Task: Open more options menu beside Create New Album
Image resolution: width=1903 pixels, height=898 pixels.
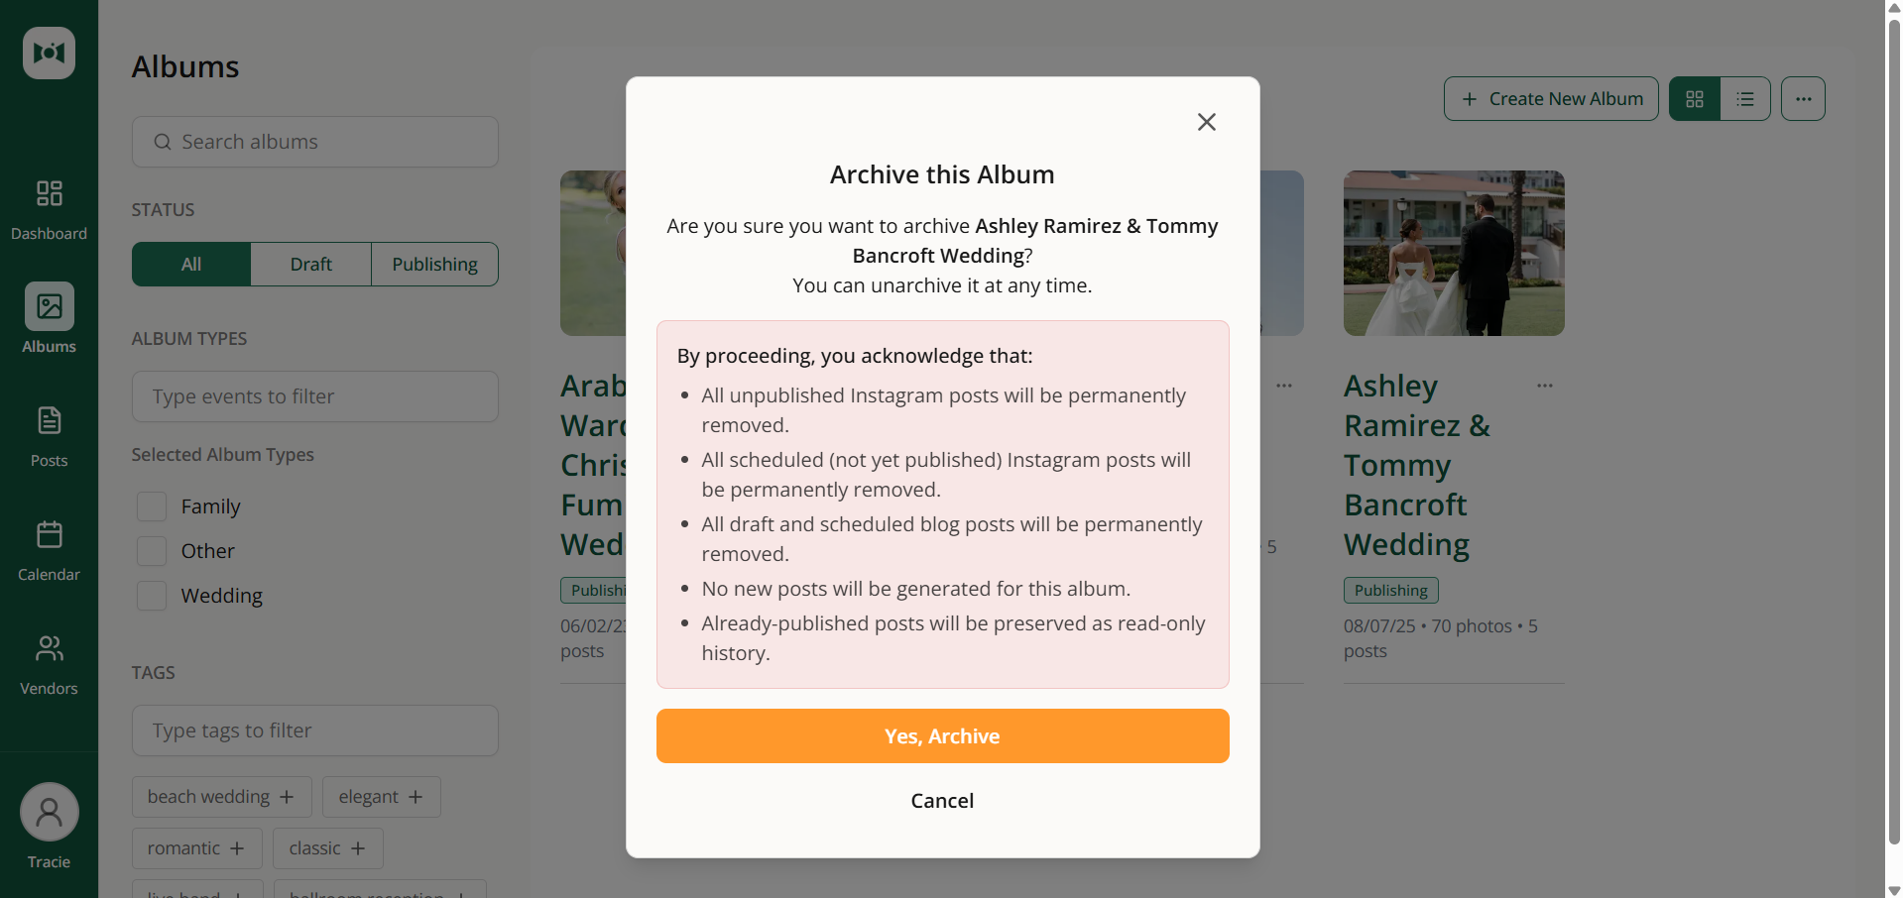Action: pos(1803,99)
